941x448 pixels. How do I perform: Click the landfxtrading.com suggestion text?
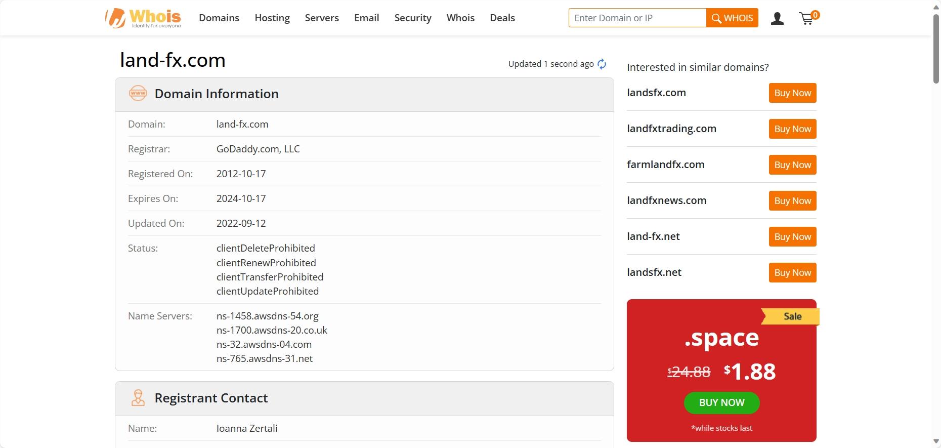[x=671, y=129]
